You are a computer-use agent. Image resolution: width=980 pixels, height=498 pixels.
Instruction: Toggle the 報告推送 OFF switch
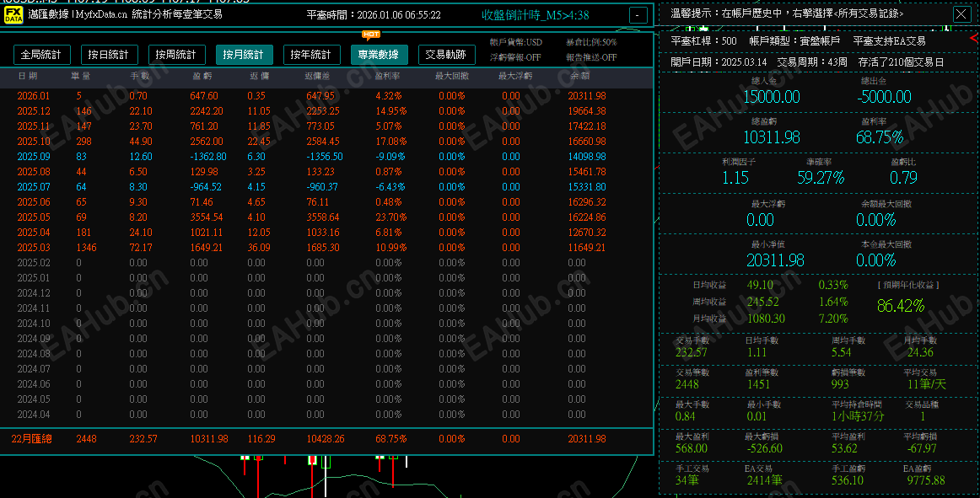(x=591, y=57)
